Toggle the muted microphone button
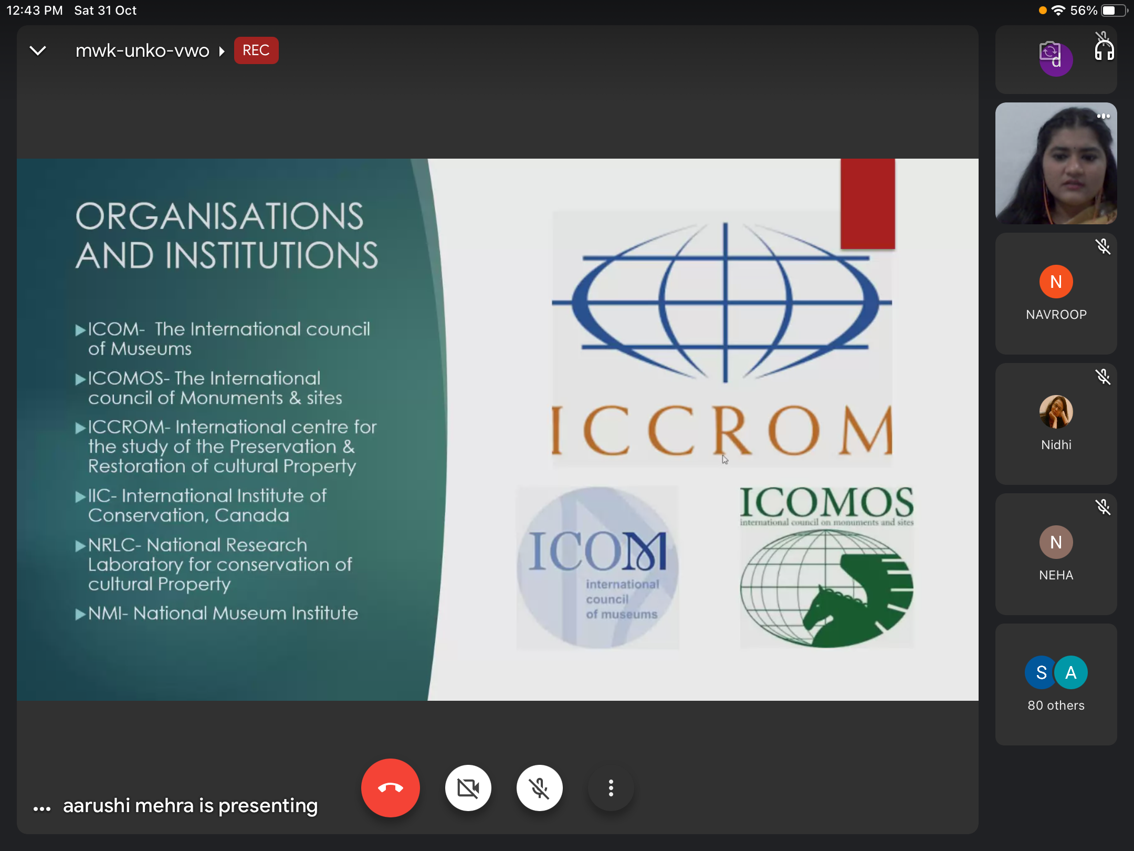1134x851 pixels. click(x=539, y=787)
